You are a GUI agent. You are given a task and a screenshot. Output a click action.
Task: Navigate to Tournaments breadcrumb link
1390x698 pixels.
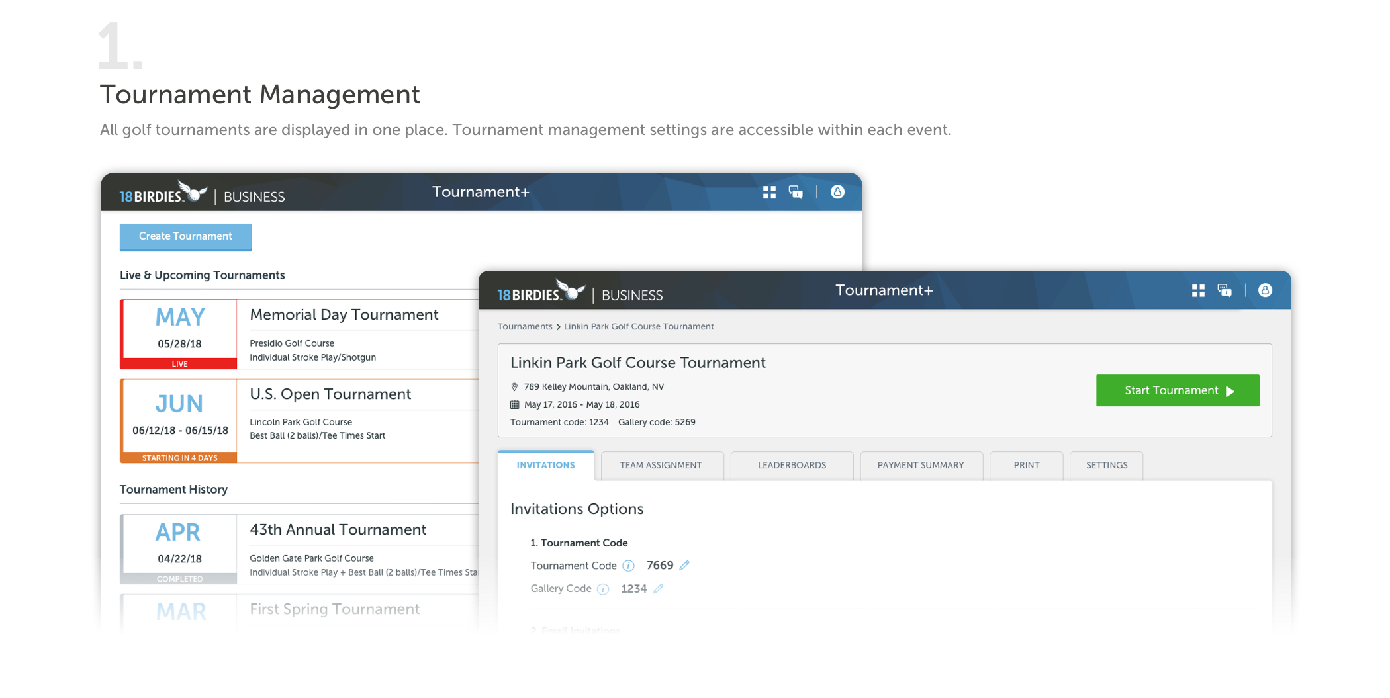click(524, 327)
